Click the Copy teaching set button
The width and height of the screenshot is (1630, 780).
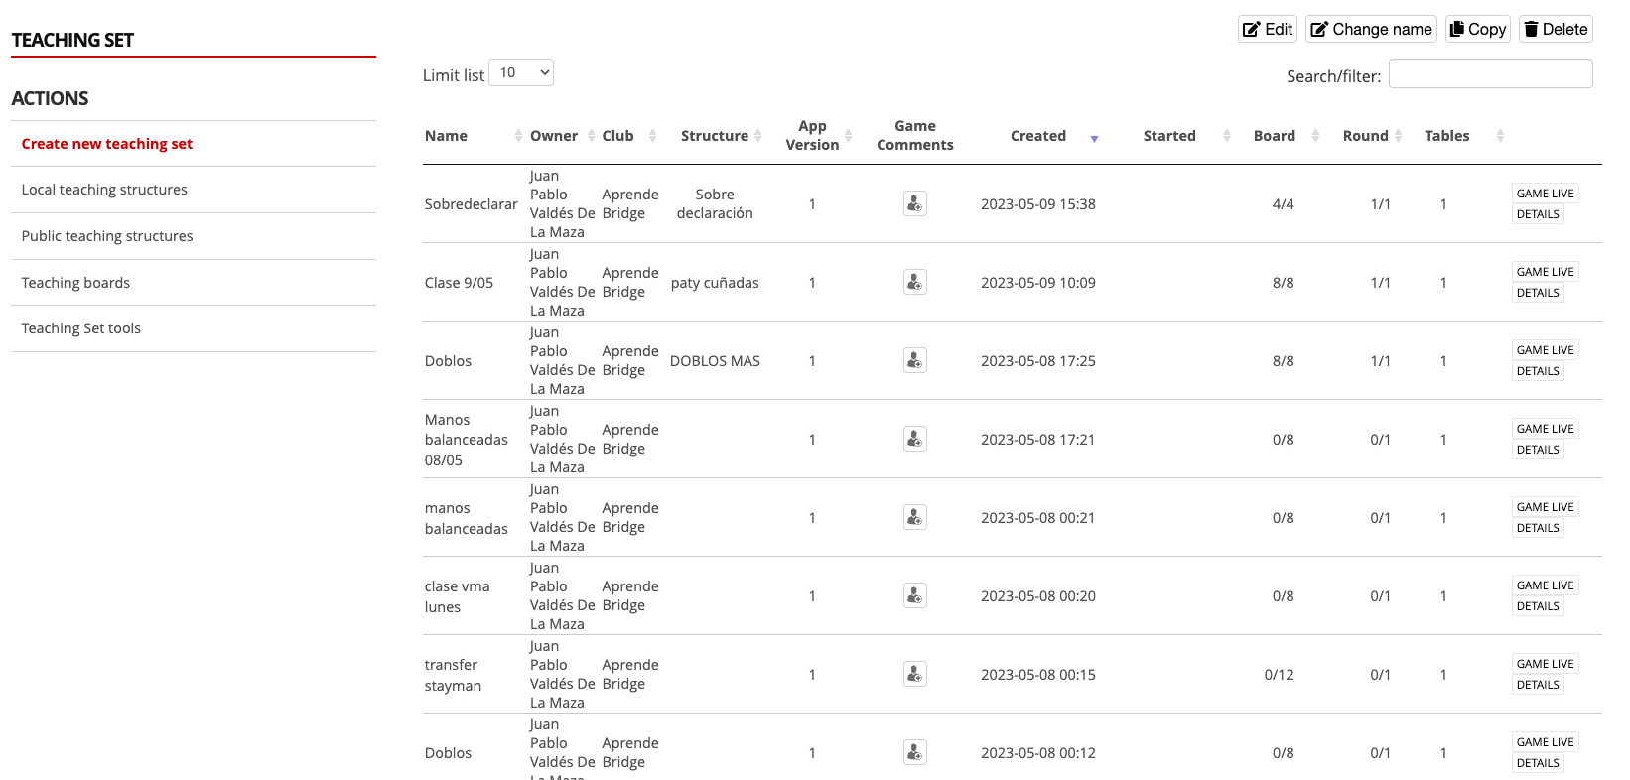pos(1477,29)
